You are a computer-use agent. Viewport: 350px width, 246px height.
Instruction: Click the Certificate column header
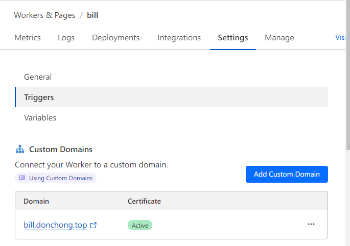(144, 201)
